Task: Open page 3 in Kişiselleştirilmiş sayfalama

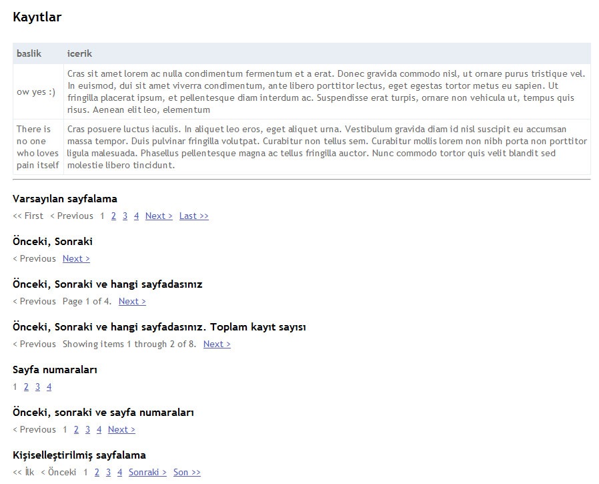Action: click(108, 472)
